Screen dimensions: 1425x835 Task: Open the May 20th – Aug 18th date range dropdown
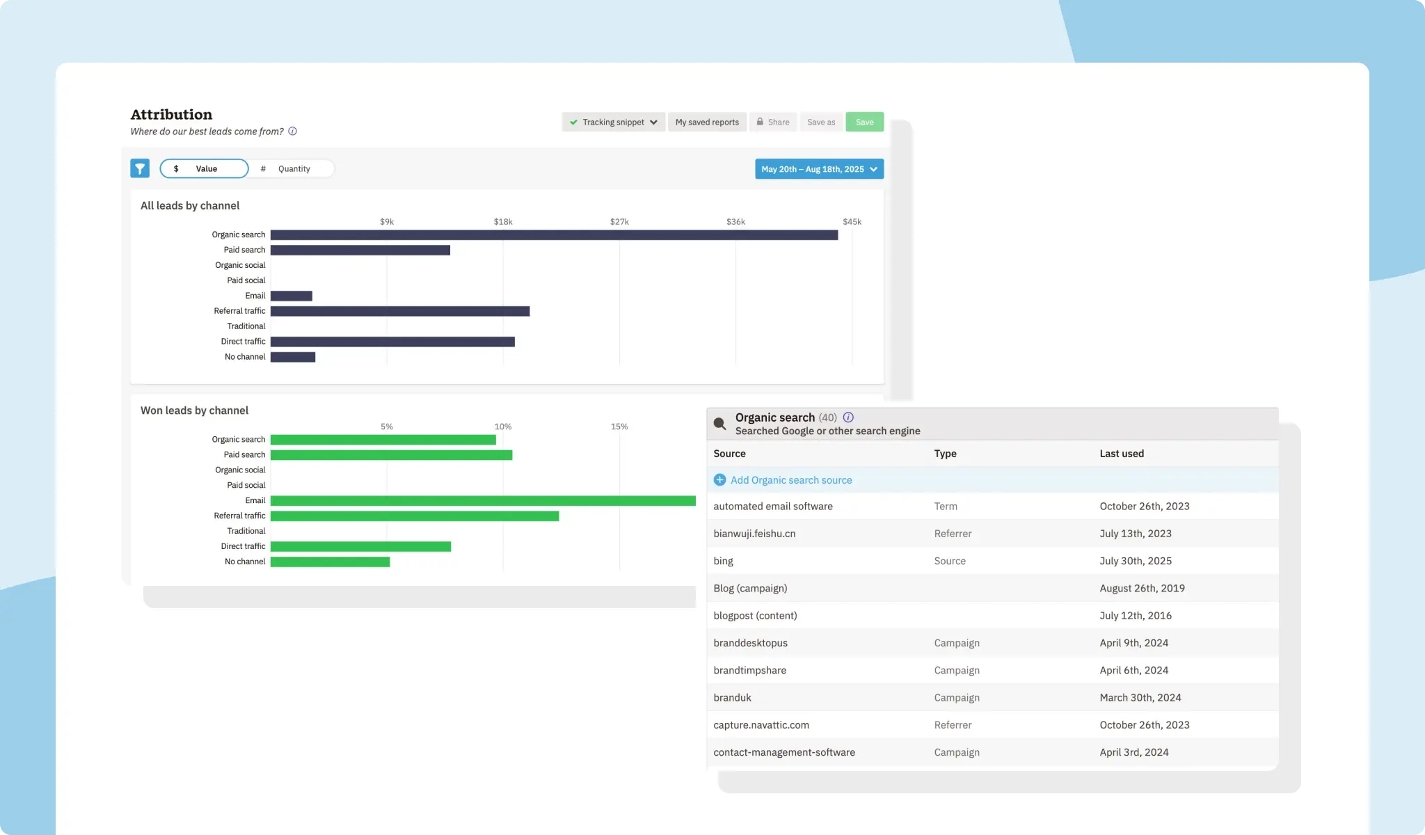819,168
